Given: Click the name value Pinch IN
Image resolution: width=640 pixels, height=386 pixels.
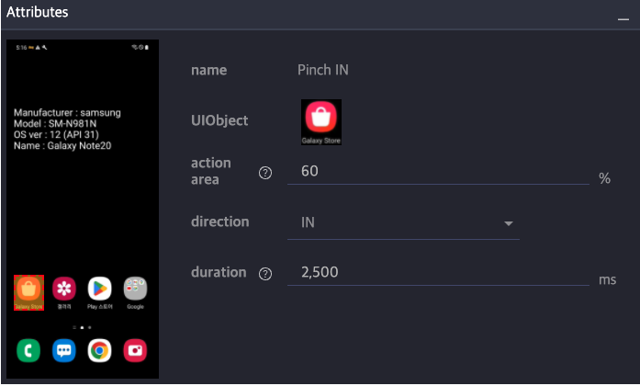Looking at the screenshot, I should pos(323,70).
